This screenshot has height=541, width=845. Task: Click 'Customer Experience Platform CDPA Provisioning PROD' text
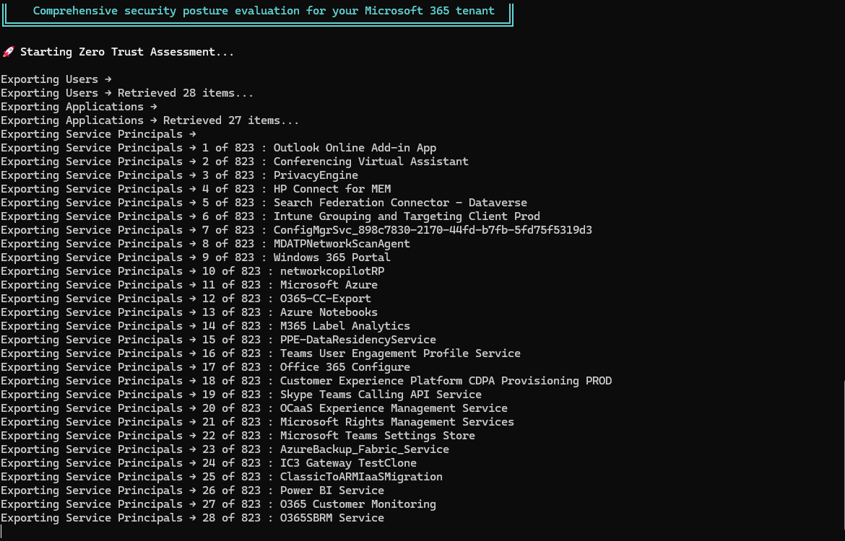click(446, 381)
